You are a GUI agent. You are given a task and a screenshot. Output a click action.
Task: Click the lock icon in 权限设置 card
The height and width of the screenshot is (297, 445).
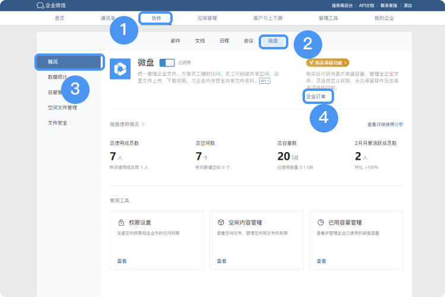121,222
